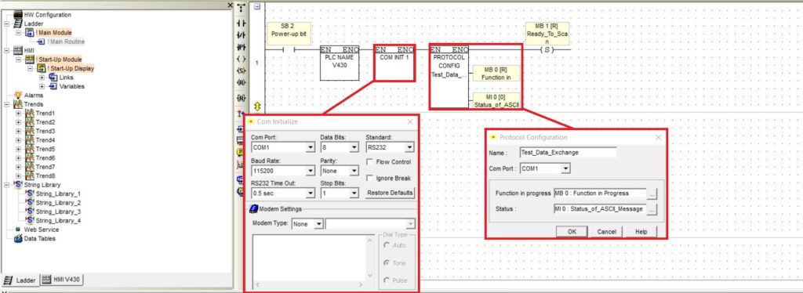This screenshot has height=293, width=803.
Task: Select the Set coil (S) tool
Action: (242, 70)
